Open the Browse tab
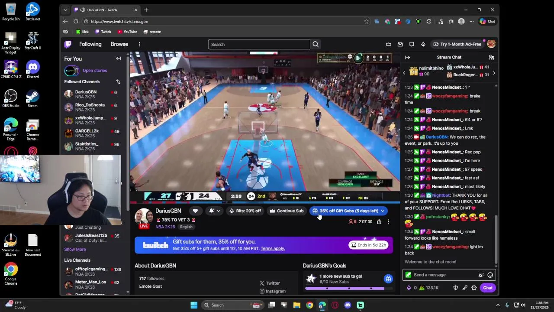The width and height of the screenshot is (554, 312). tap(119, 44)
